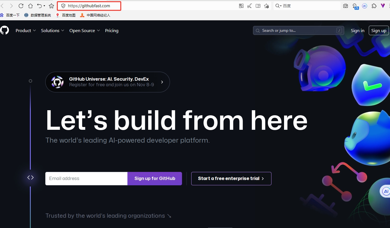
Task: Click Start a free enterprise trial
Action: pos(231,179)
